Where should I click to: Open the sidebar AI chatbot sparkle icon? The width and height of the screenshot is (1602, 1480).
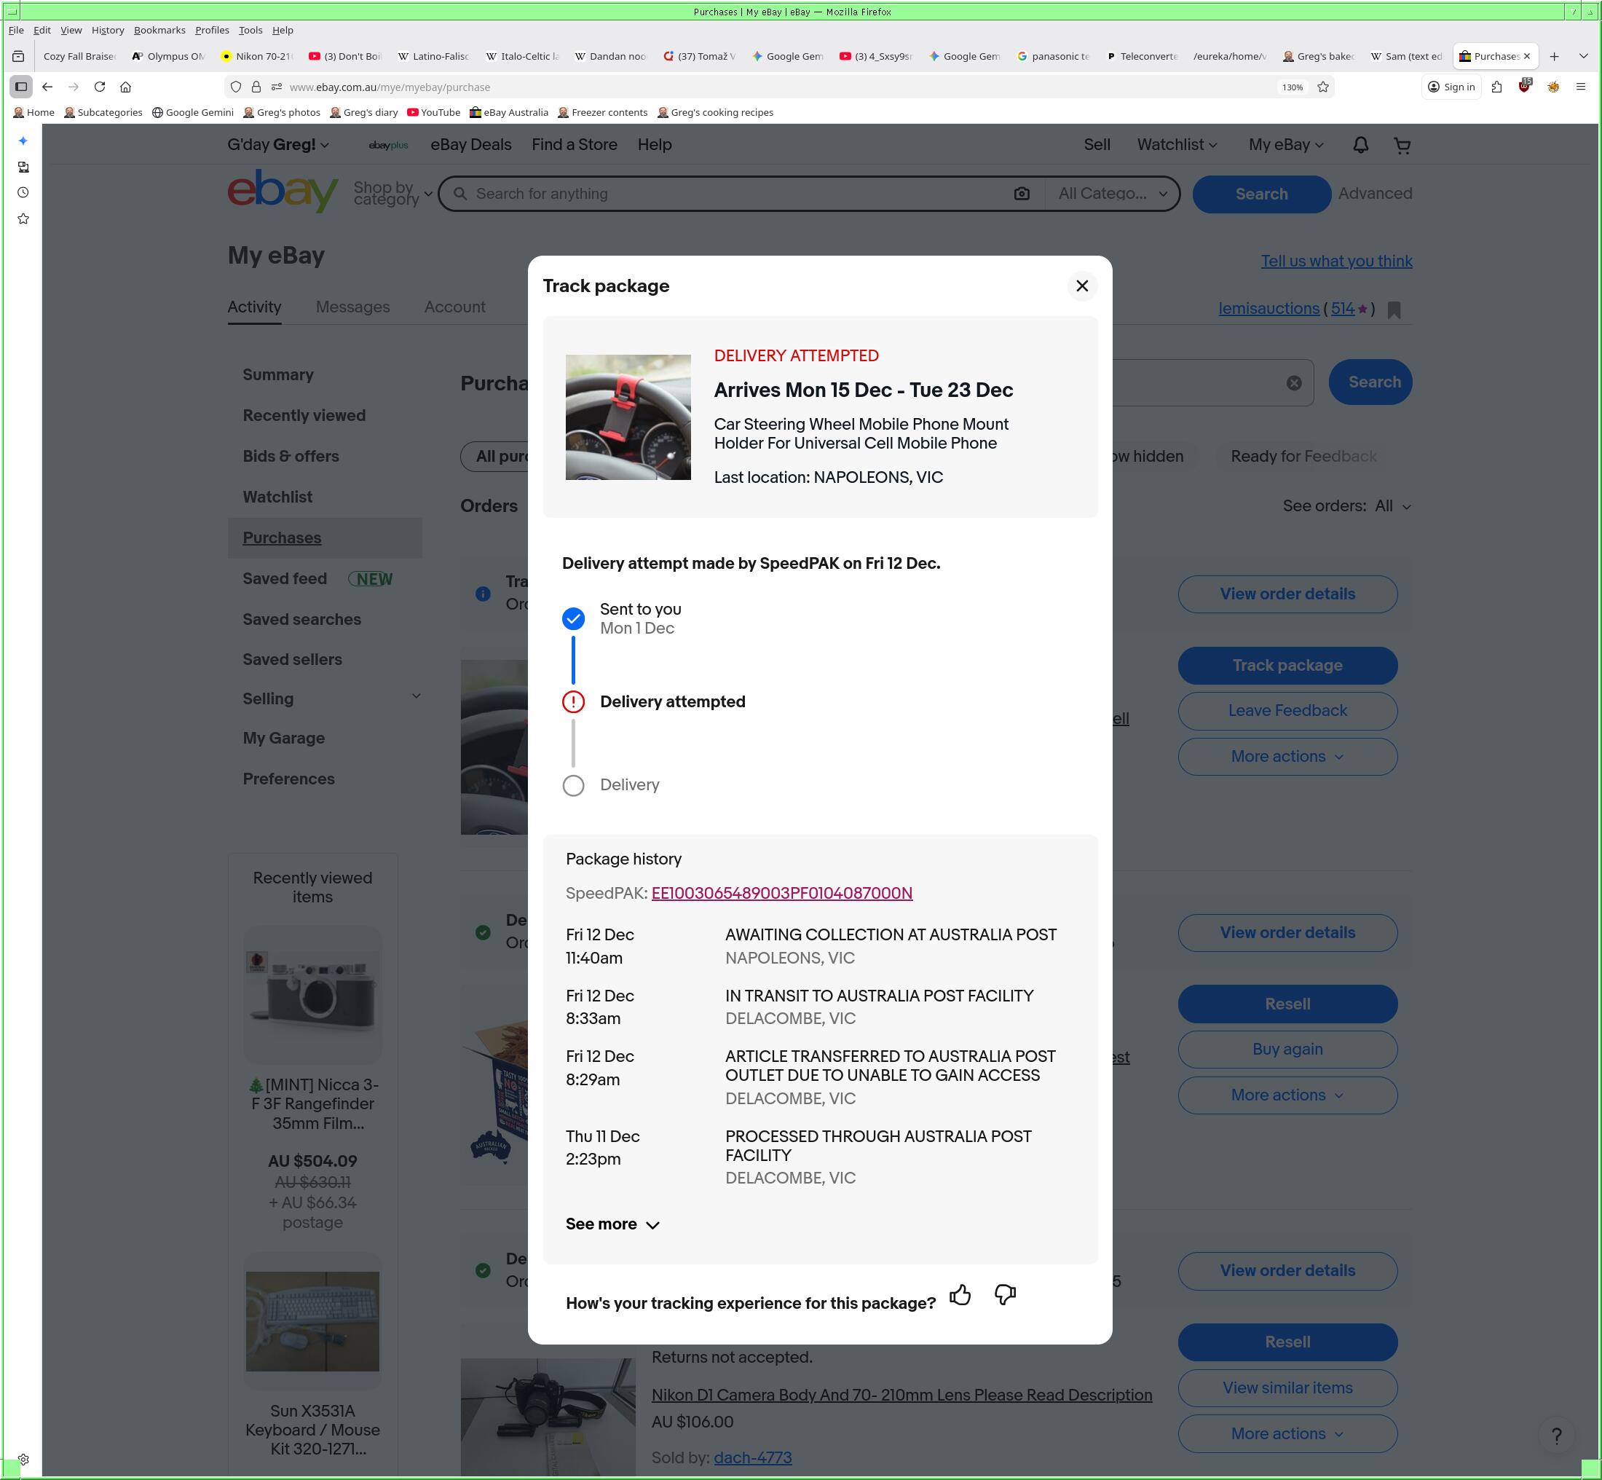pos(23,141)
